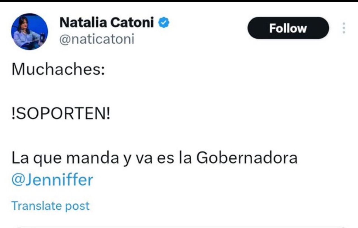
Task: Click the word "Gobernadora" in the post
Action: coord(246,158)
